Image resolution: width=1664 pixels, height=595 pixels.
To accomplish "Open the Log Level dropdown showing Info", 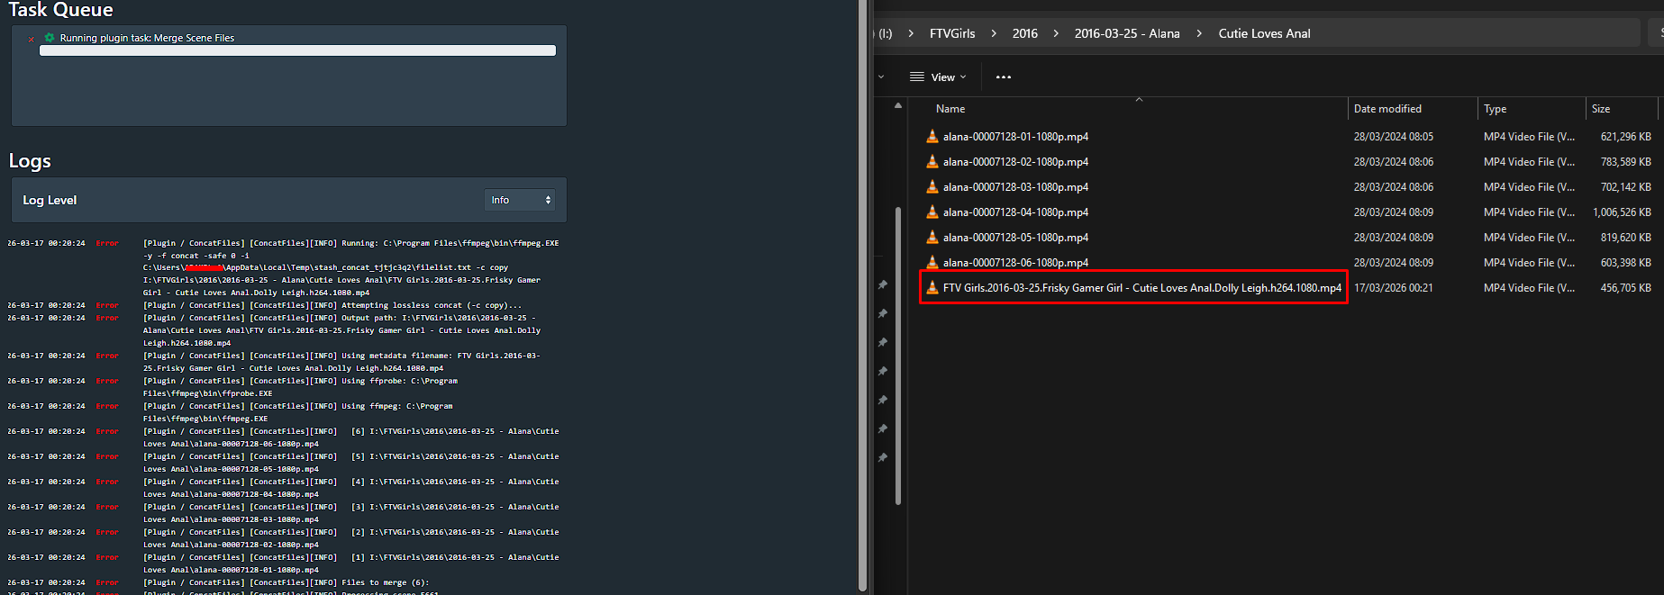I will (x=520, y=200).
